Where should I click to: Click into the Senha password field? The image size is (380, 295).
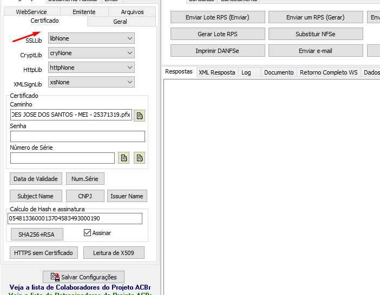[x=77, y=136]
